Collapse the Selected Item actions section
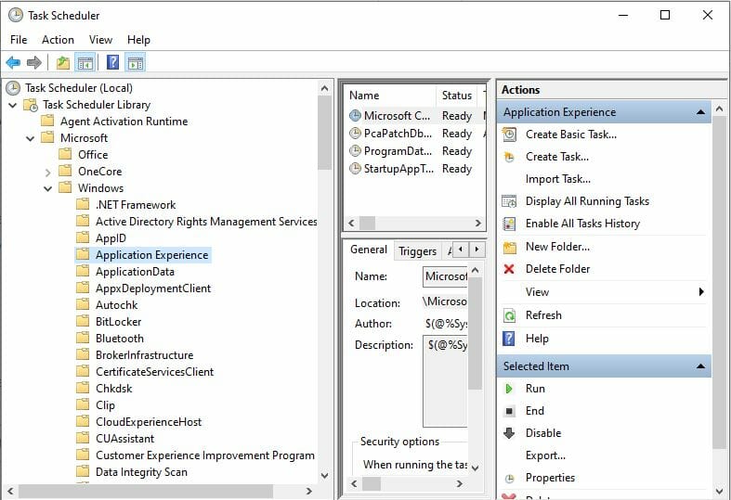Screen dimensions: 731x500 point(700,366)
